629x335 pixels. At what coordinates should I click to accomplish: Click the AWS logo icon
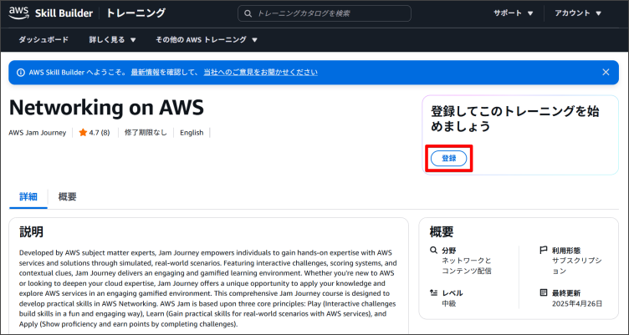pos(18,13)
